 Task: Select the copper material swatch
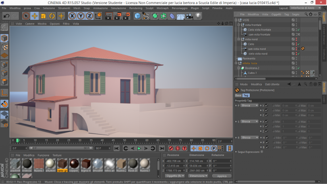(x=74, y=165)
